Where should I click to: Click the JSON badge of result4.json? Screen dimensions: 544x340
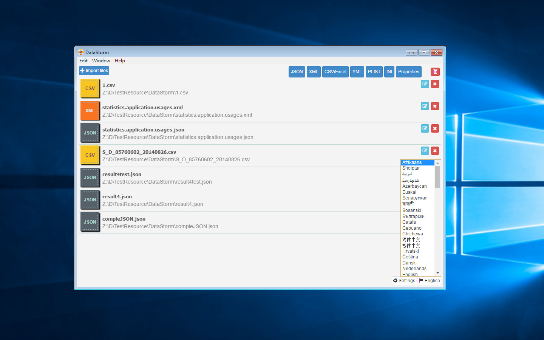(x=90, y=200)
